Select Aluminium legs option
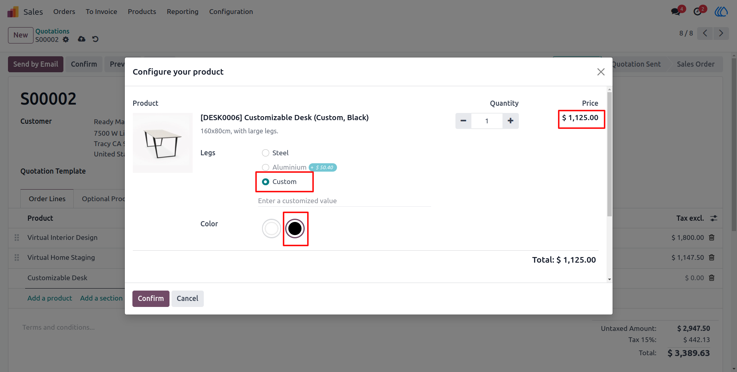The width and height of the screenshot is (737, 372). [x=266, y=167]
